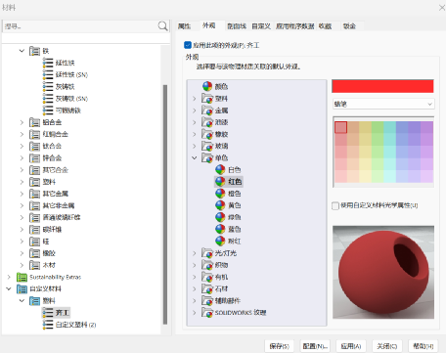Click the 应用(A) button
Image resolution: width=446 pixels, height=353 pixels.
click(351, 346)
